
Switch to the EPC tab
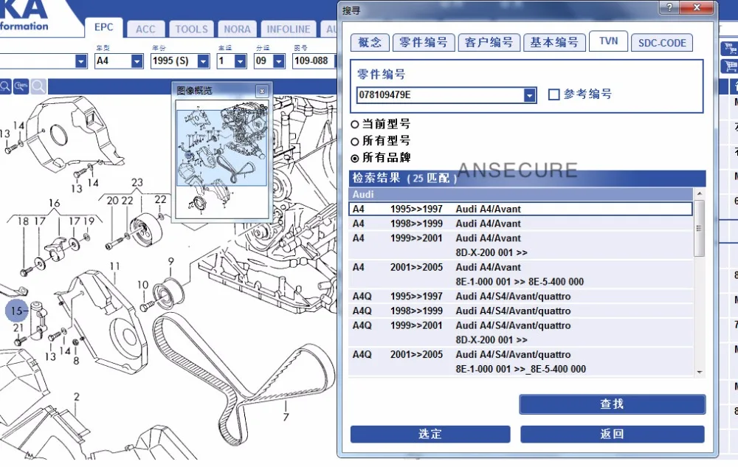(103, 27)
